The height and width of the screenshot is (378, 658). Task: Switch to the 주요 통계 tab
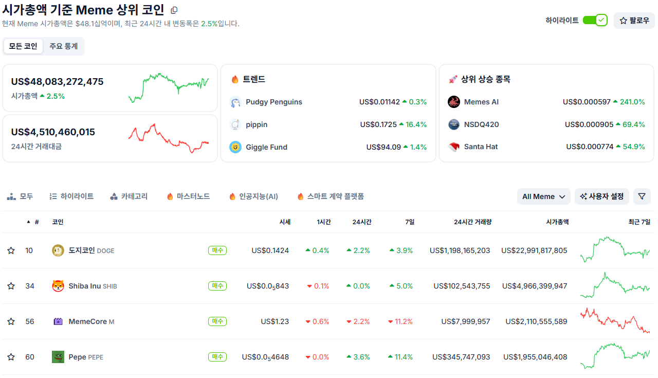(x=64, y=46)
